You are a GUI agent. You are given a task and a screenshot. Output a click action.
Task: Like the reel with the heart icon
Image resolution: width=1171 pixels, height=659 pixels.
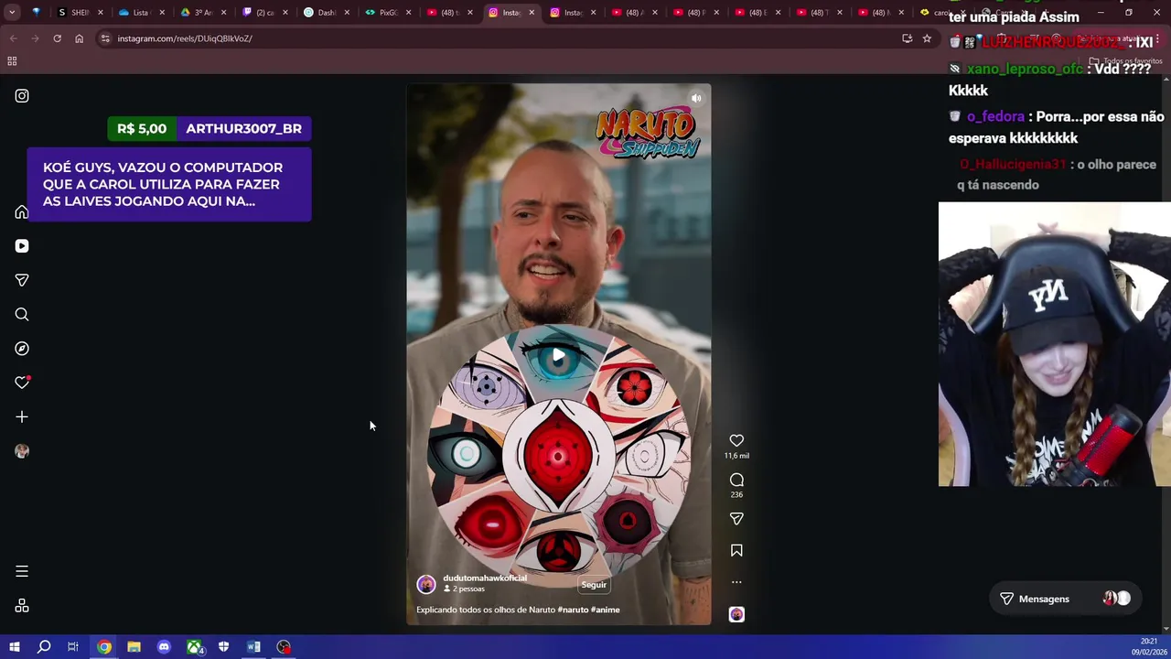click(x=736, y=441)
